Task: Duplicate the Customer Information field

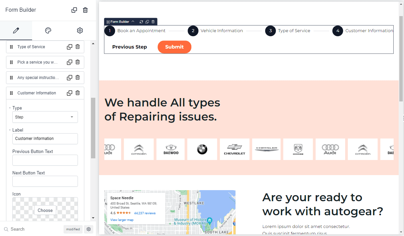Action: point(70,93)
